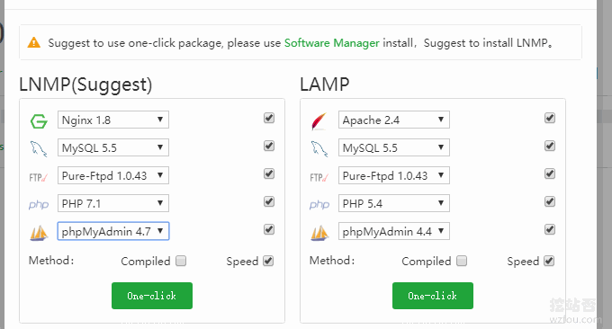This screenshot has height=329, width=612.
Task: Uncheck the PHP 5.4 checkbox
Action: click(x=550, y=201)
